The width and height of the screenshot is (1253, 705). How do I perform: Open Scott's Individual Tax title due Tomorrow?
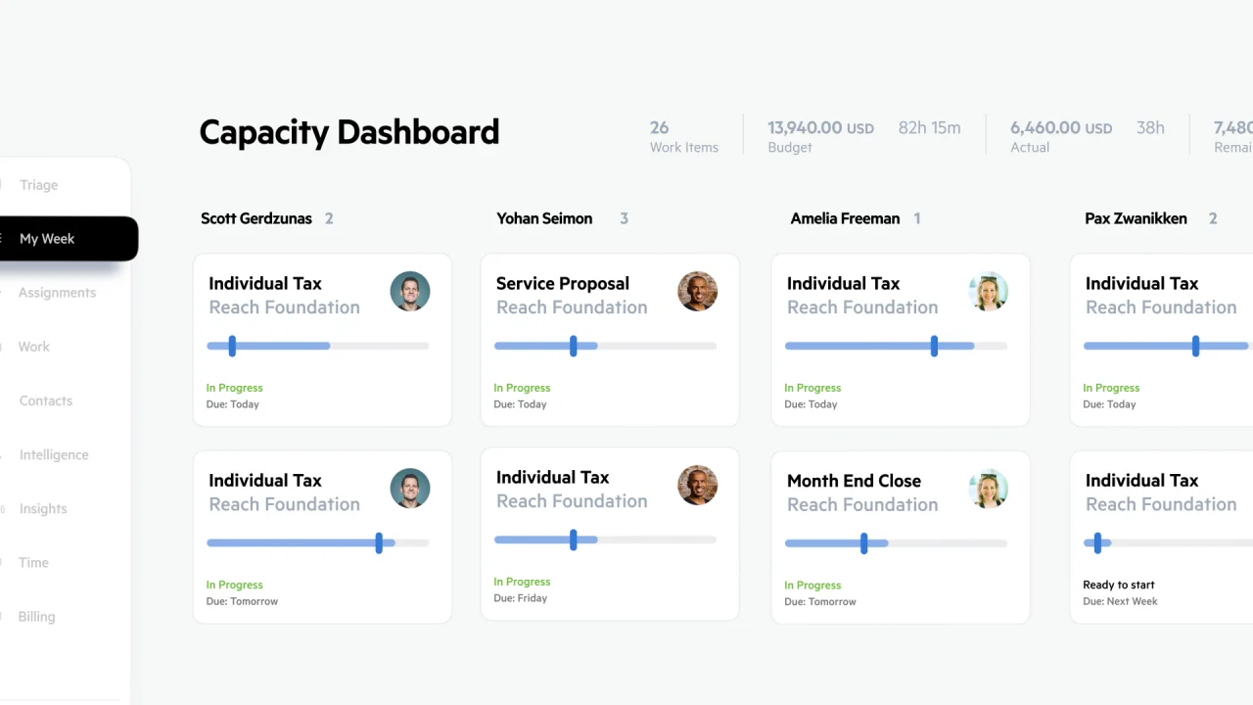[x=265, y=481]
